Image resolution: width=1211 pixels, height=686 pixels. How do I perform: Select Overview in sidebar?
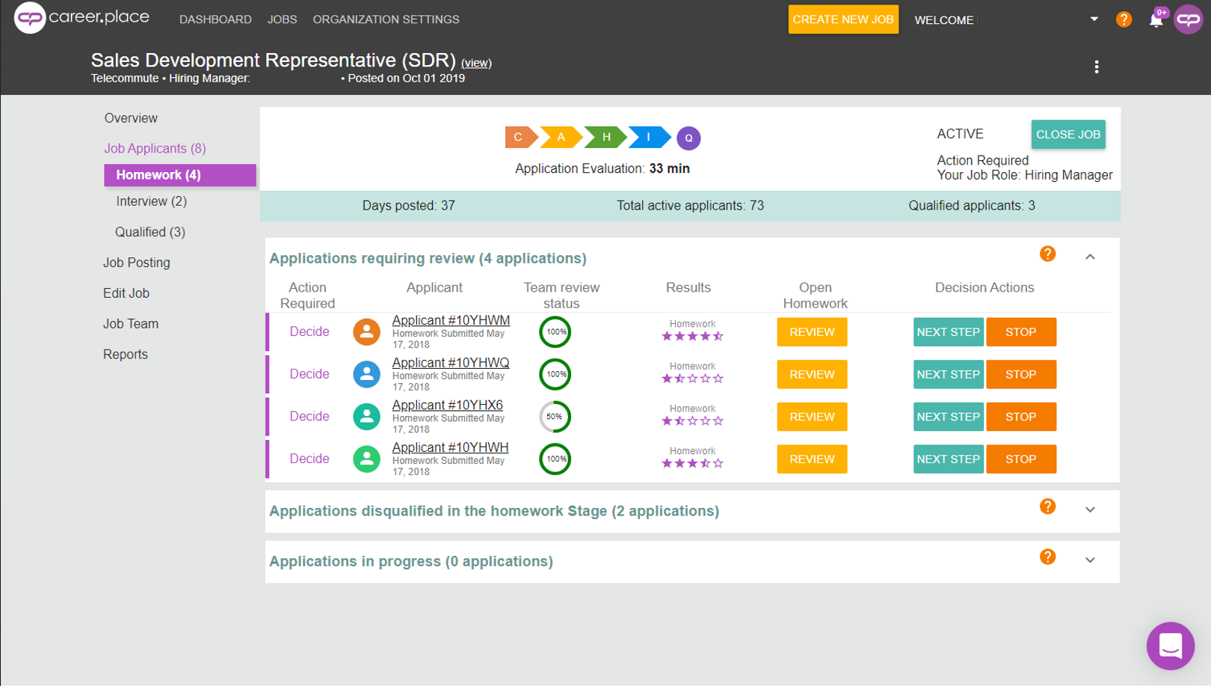131,118
